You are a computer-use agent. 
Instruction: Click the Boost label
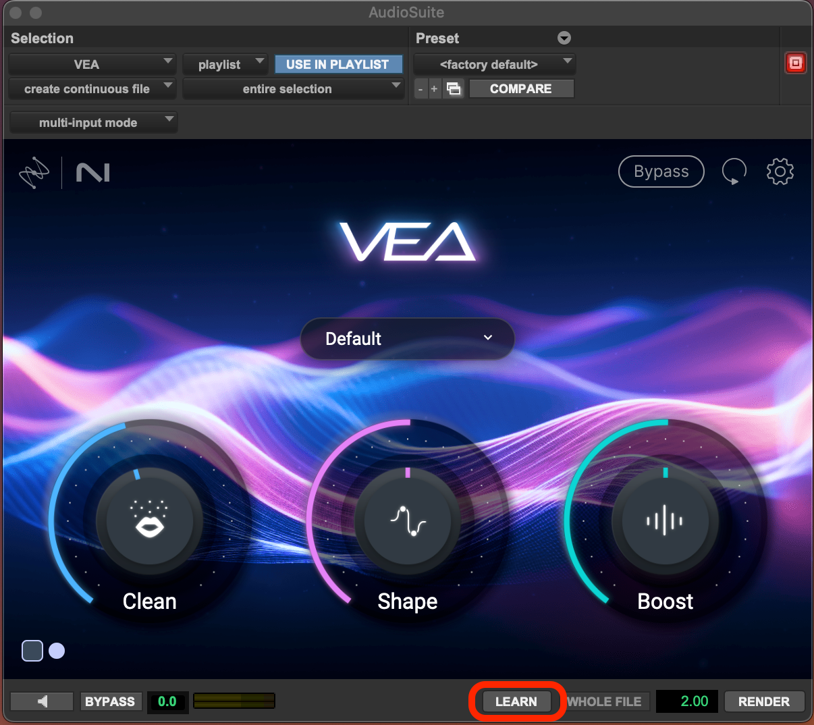(666, 601)
